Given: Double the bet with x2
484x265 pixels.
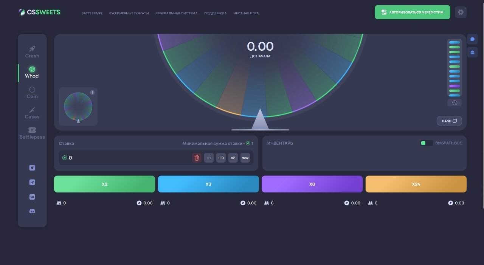Looking at the screenshot, I should click(233, 158).
